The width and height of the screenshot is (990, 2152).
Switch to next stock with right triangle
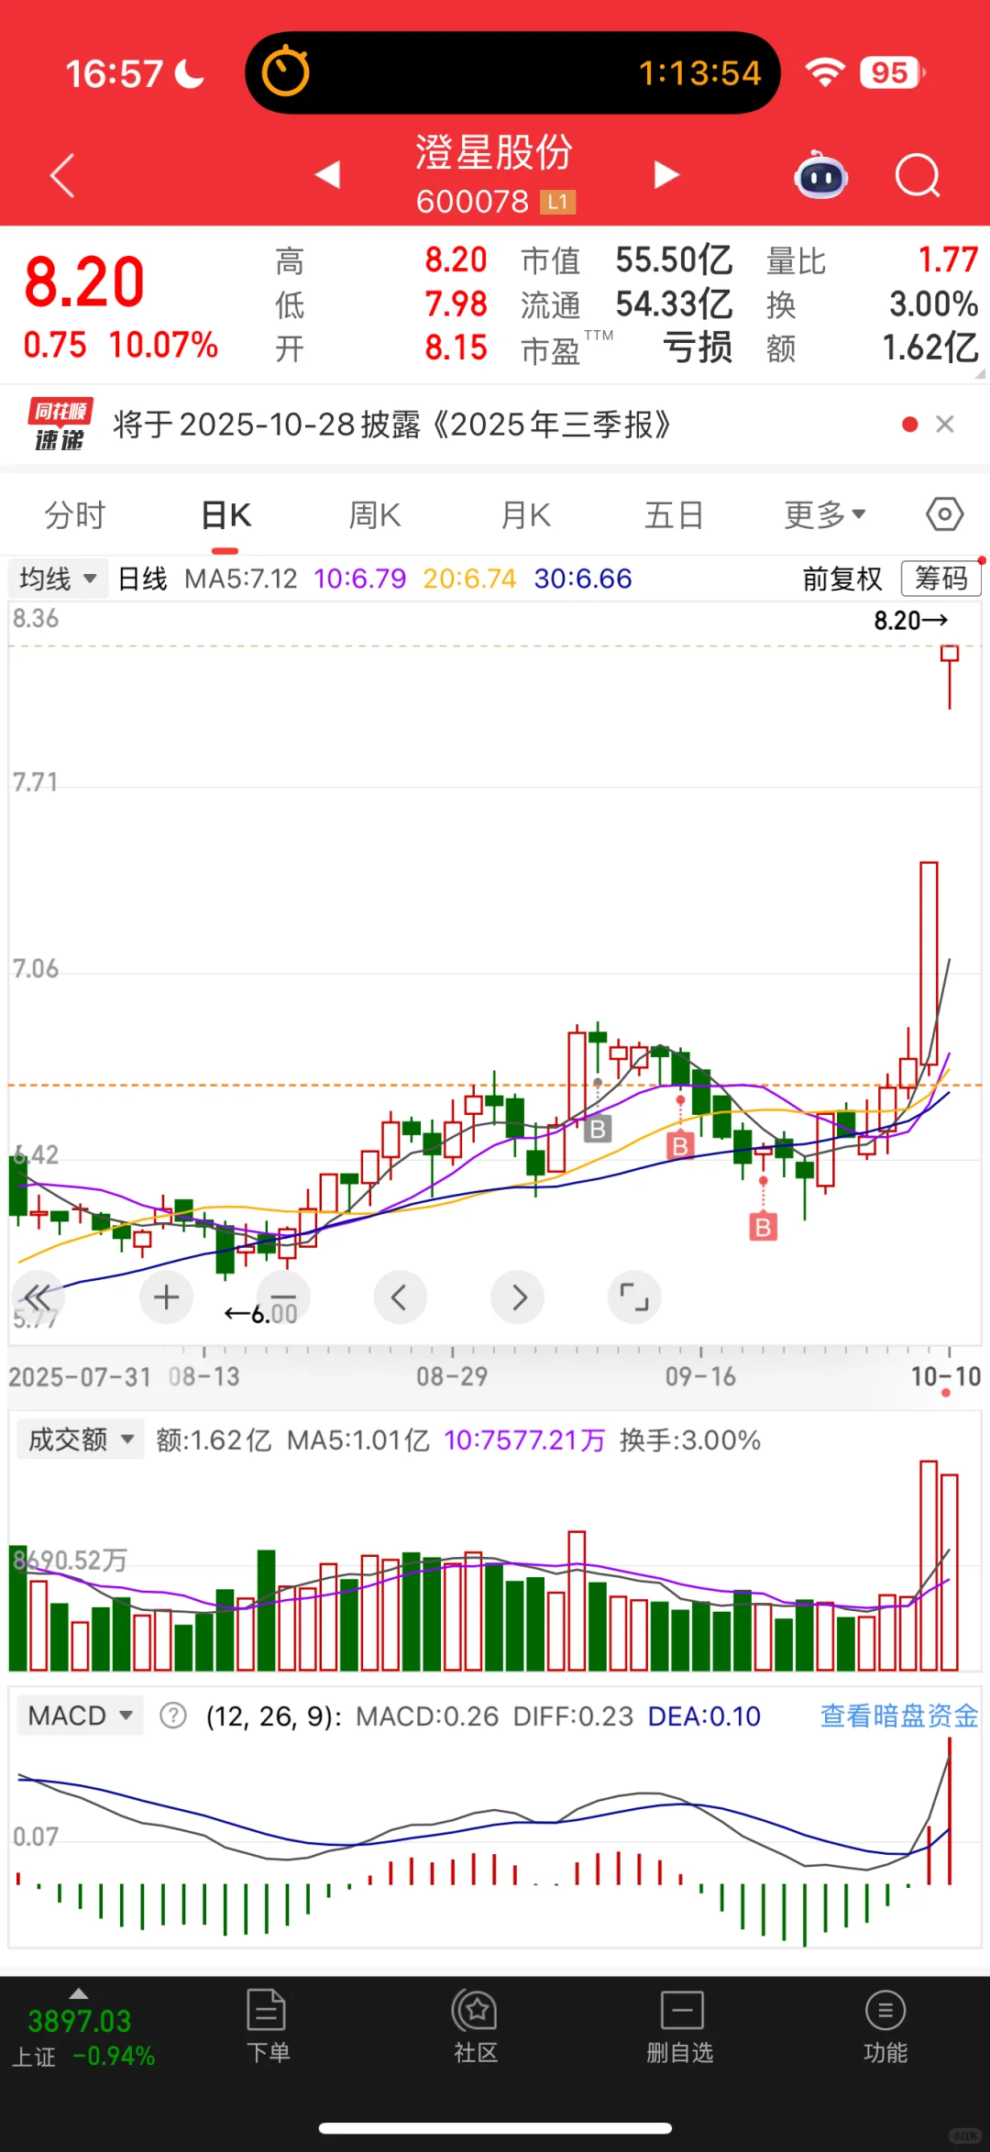pos(666,174)
